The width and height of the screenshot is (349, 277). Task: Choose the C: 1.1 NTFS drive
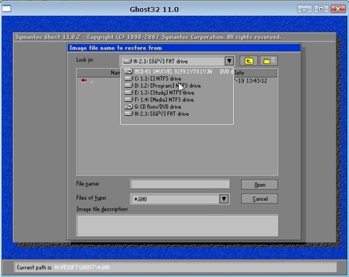click(x=157, y=79)
